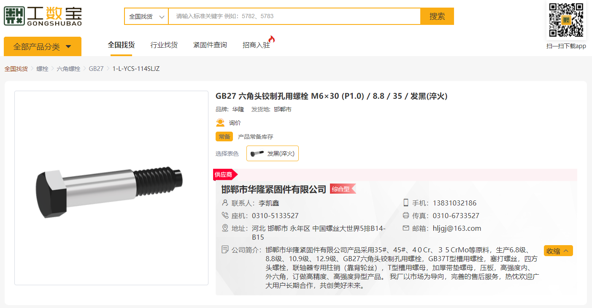
Task: Click the 搜索 search button
Action: click(x=437, y=16)
